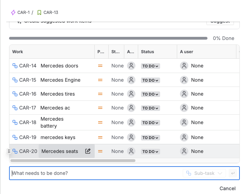Submit new sub-task with enter arrow button

coord(233,173)
